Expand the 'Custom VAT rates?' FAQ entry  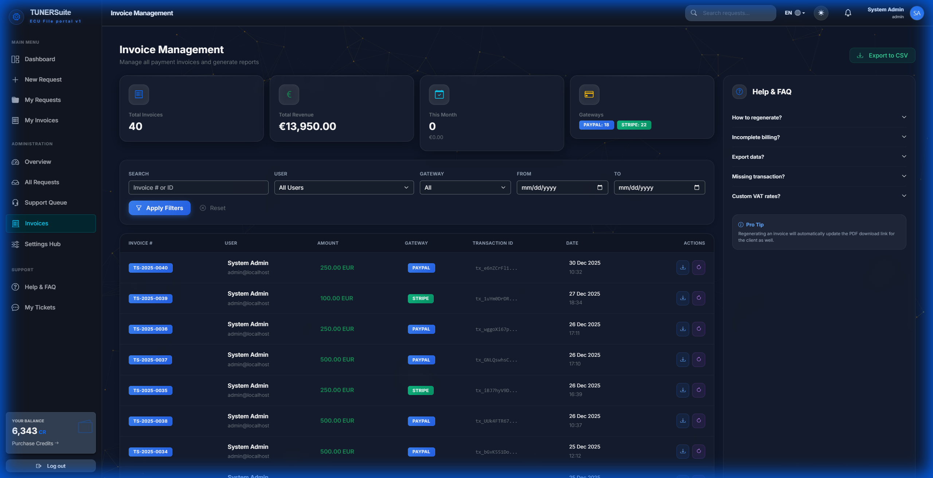pos(819,196)
